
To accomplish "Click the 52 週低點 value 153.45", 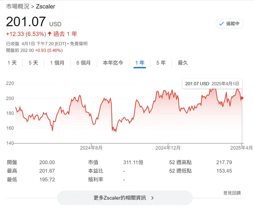I will (224, 171).
